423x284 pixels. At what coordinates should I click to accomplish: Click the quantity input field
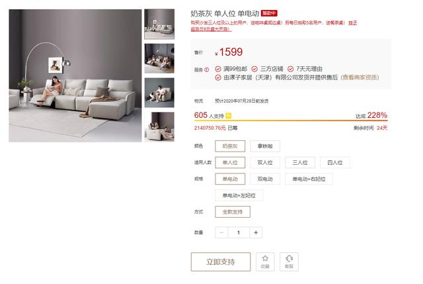pyautogui.click(x=239, y=232)
